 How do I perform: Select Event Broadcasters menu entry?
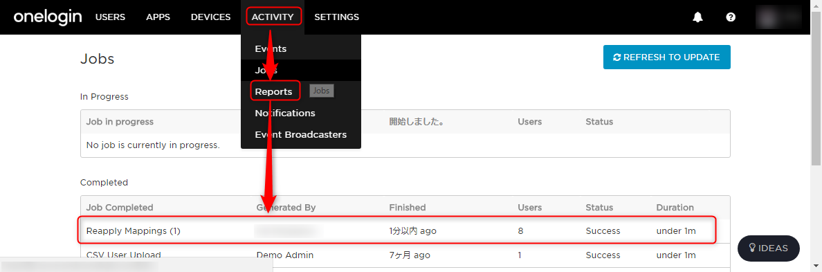(x=301, y=135)
